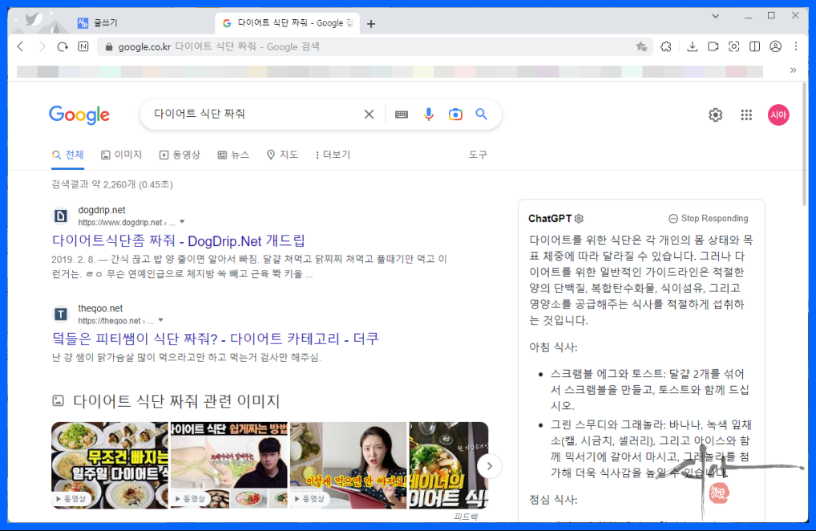Toggle the split view sidebar icon
This screenshot has height=531, width=816.
point(754,46)
